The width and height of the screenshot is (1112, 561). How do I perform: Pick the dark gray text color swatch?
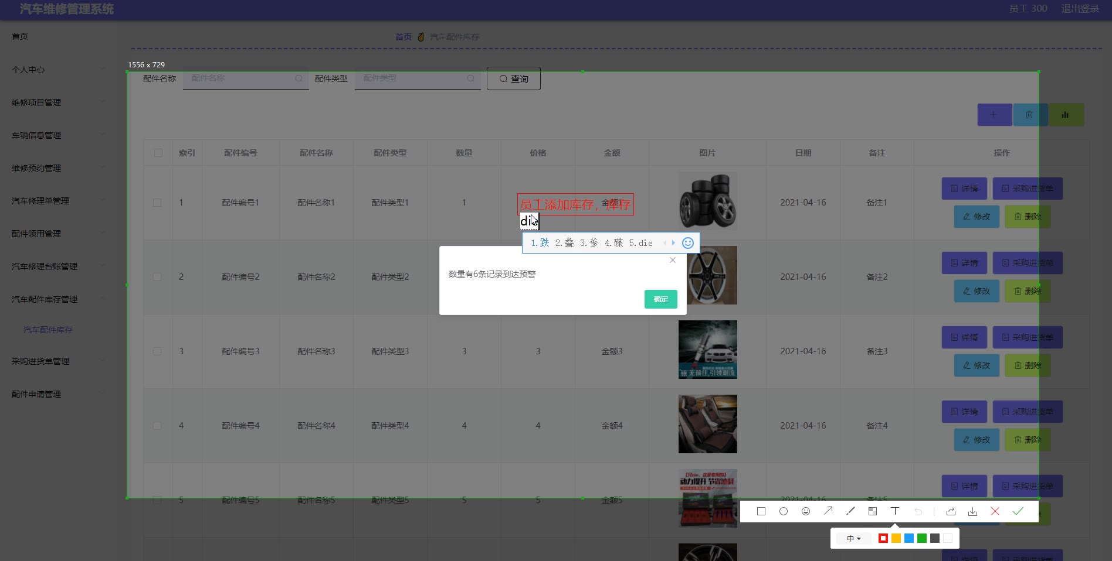(x=935, y=538)
